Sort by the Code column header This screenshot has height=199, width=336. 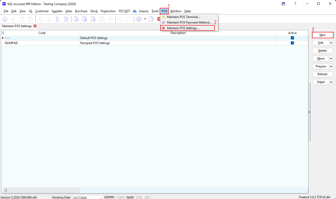point(42,33)
